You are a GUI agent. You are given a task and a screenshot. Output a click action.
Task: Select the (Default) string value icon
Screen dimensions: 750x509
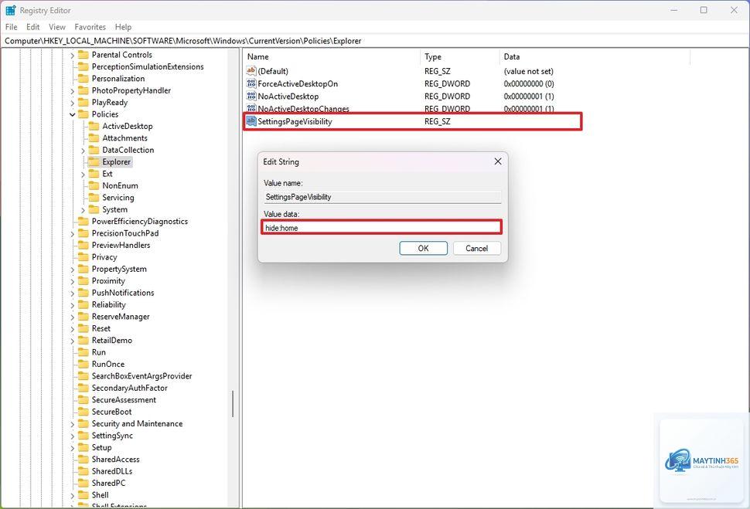coord(251,71)
